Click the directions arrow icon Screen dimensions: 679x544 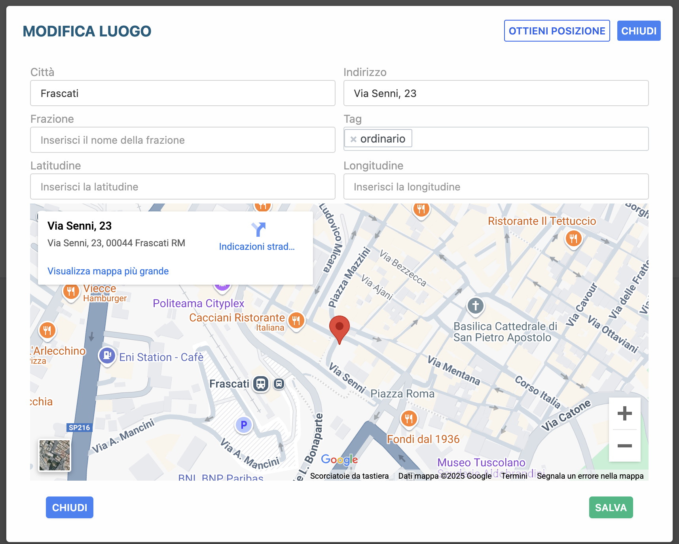[x=258, y=230]
